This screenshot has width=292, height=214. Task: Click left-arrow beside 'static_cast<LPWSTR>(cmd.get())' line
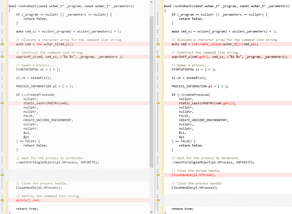(158, 103)
